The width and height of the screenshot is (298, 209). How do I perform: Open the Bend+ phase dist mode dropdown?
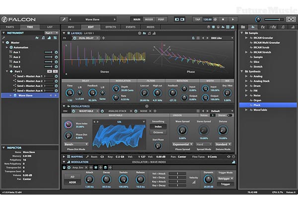click(76, 144)
